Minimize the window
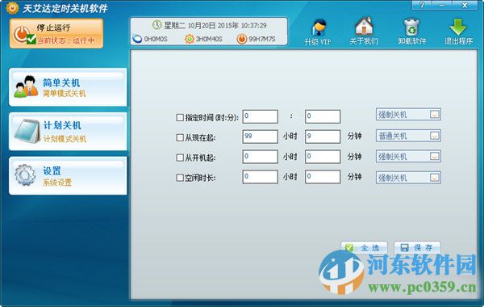 point(442,6)
